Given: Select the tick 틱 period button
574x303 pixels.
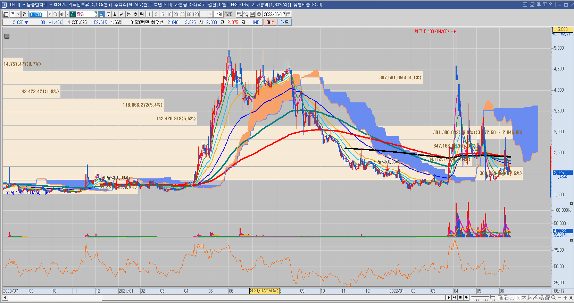Looking at the screenshot, I should click(x=142, y=14).
